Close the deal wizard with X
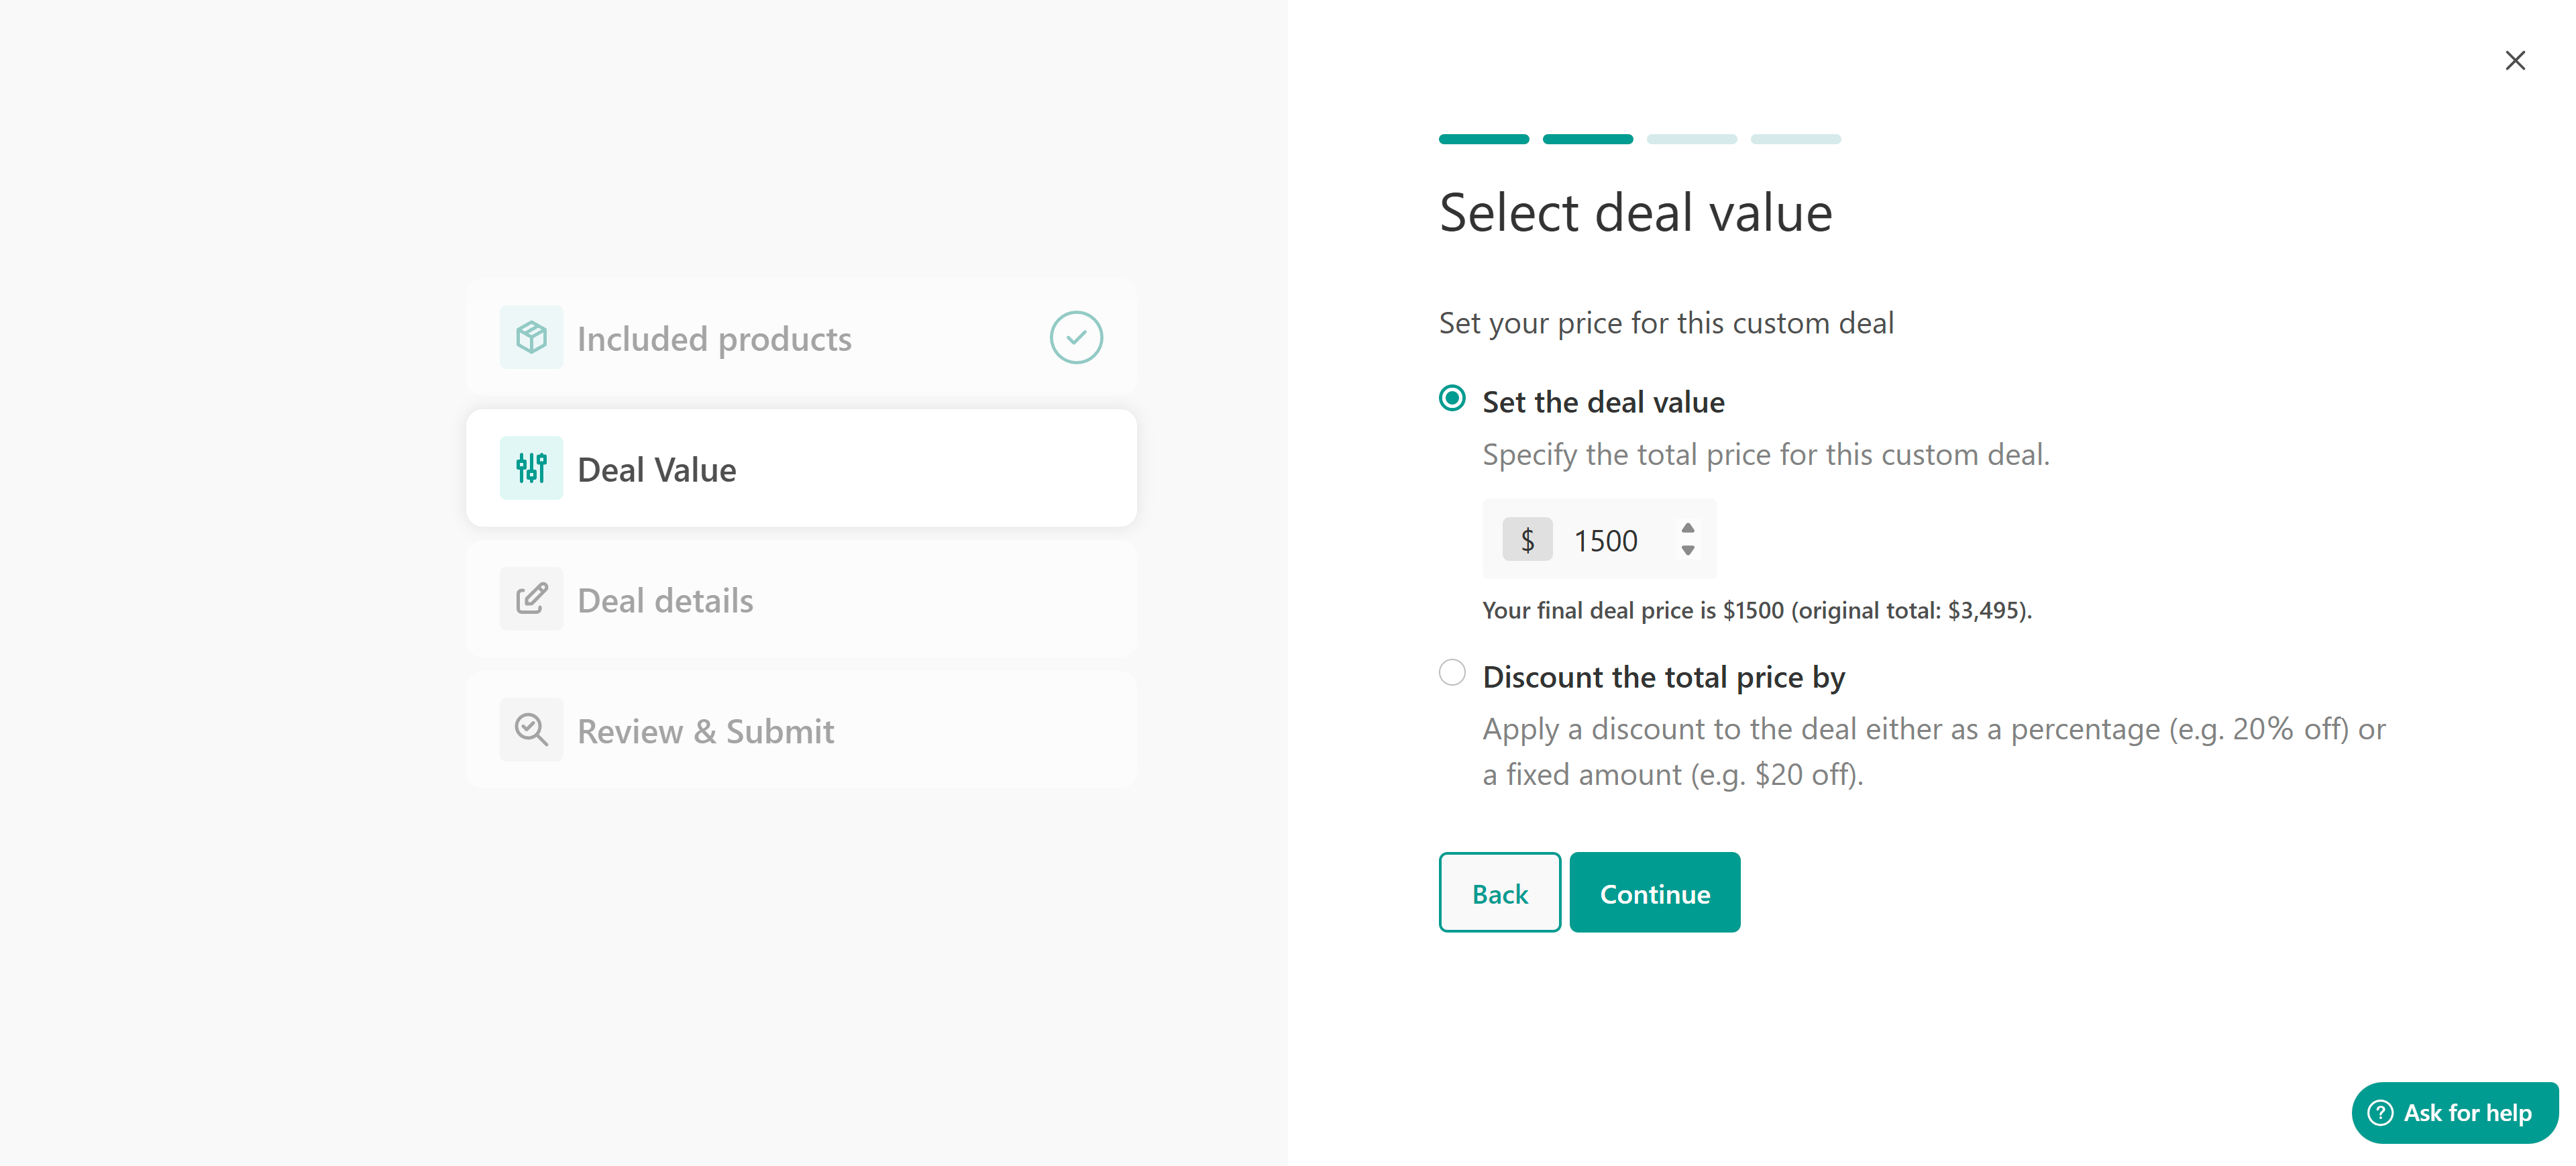The width and height of the screenshot is (2576, 1166). pos(2515,61)
